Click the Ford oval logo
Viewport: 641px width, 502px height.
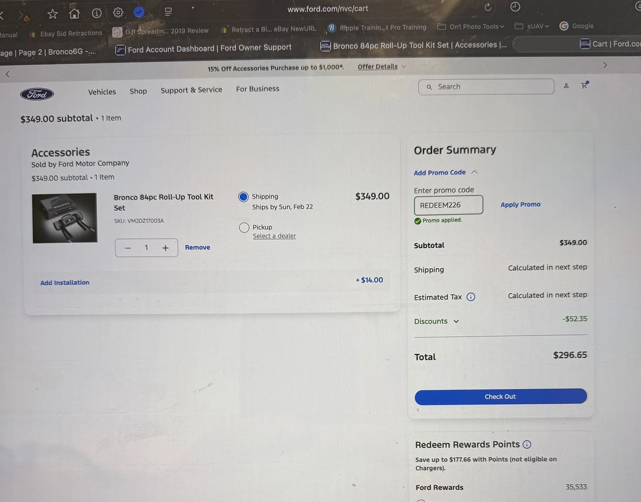(37, 94)
